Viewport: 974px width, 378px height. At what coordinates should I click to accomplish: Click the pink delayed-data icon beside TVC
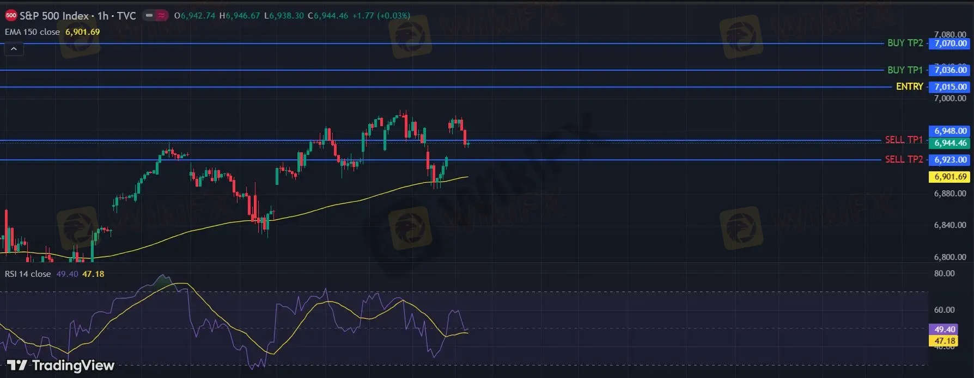pyautogui.click(x=162, y=15)
